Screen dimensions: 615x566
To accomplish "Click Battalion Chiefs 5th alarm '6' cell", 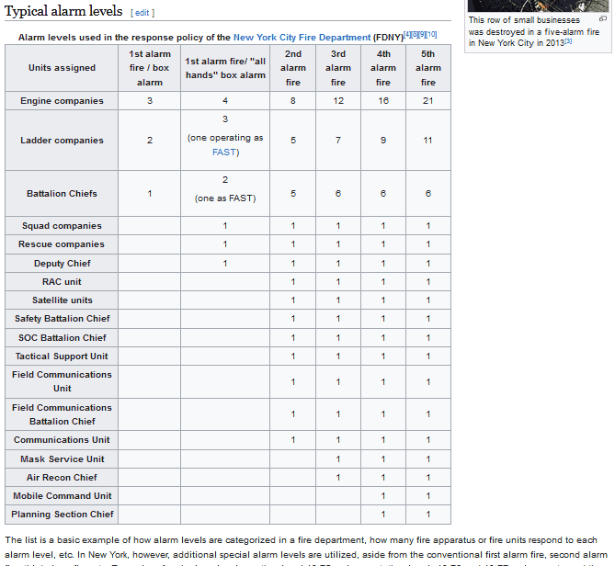I will (x=428, y=194).
